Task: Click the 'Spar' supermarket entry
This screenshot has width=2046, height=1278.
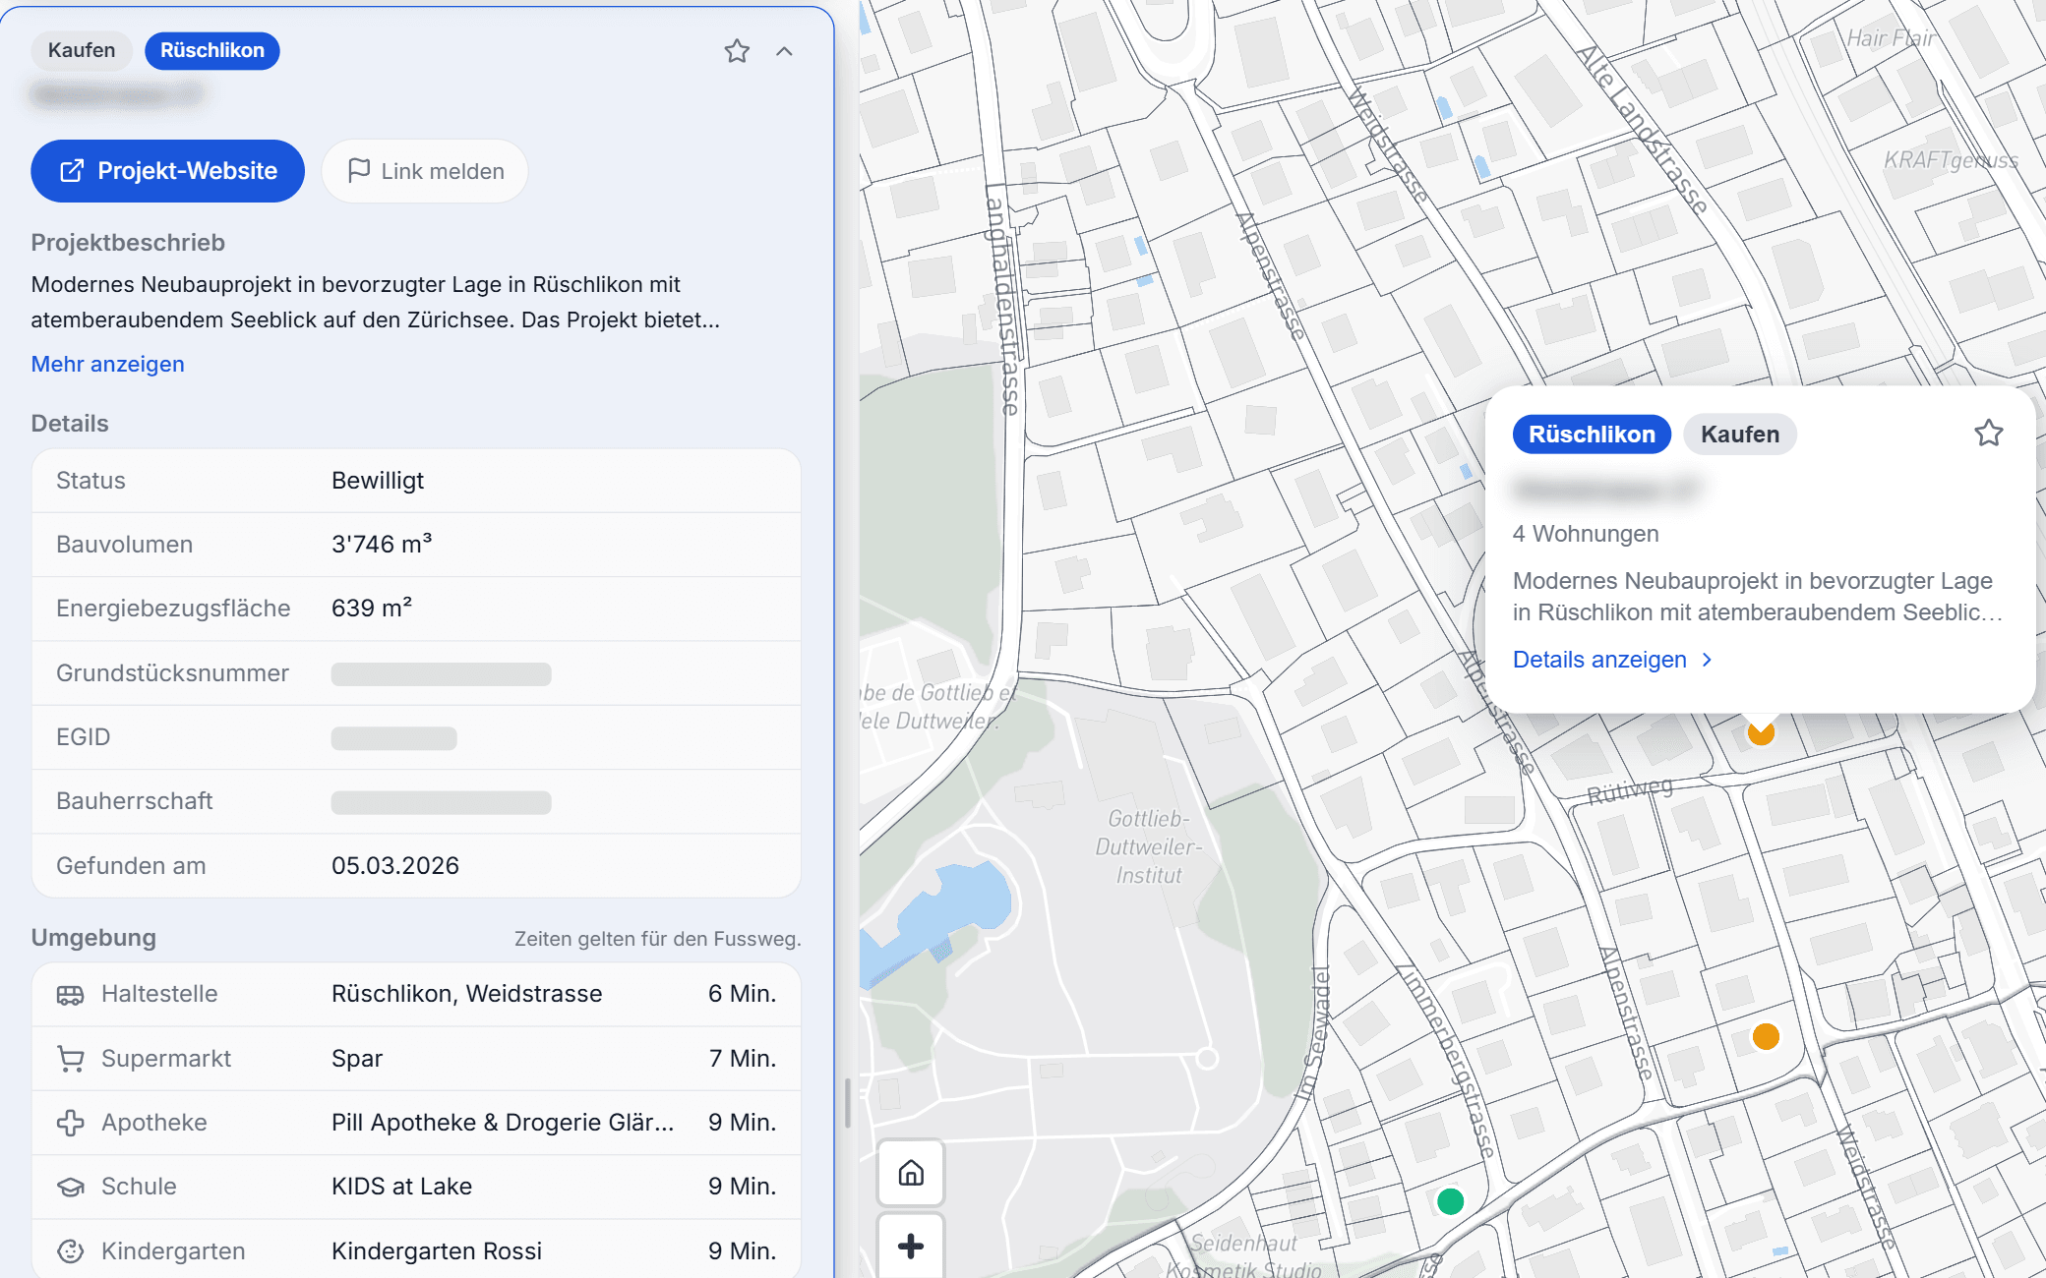Action: (x=357, y=1059)
